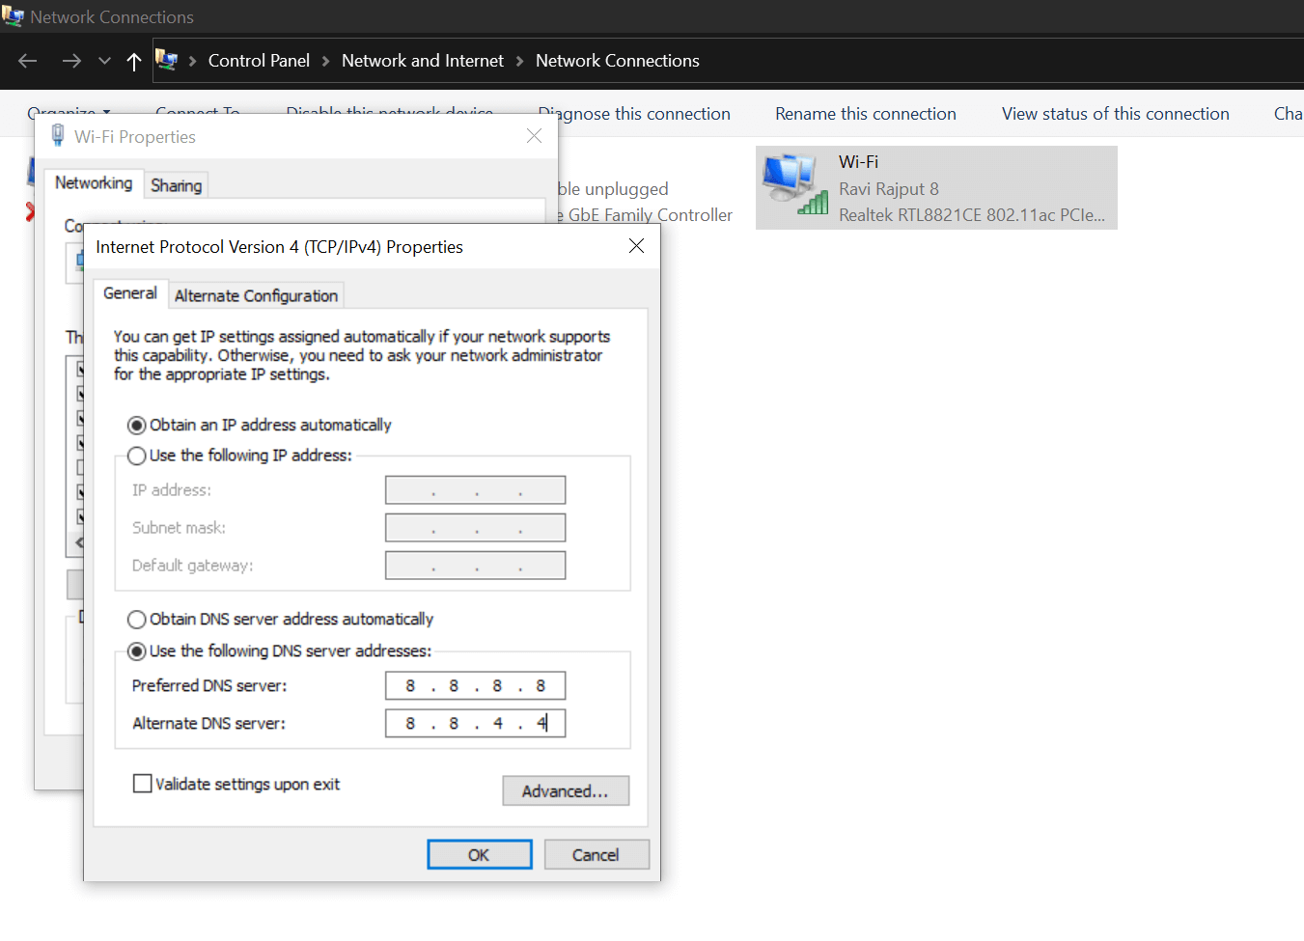Switch to the Alternate Configuration tab
This screenshot has height=941, width=1304.
(x=256, y=295)
